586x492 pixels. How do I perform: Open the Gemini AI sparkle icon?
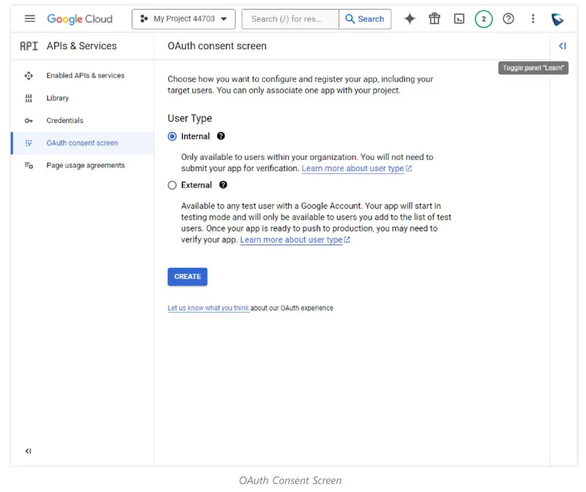coord(409,19)
